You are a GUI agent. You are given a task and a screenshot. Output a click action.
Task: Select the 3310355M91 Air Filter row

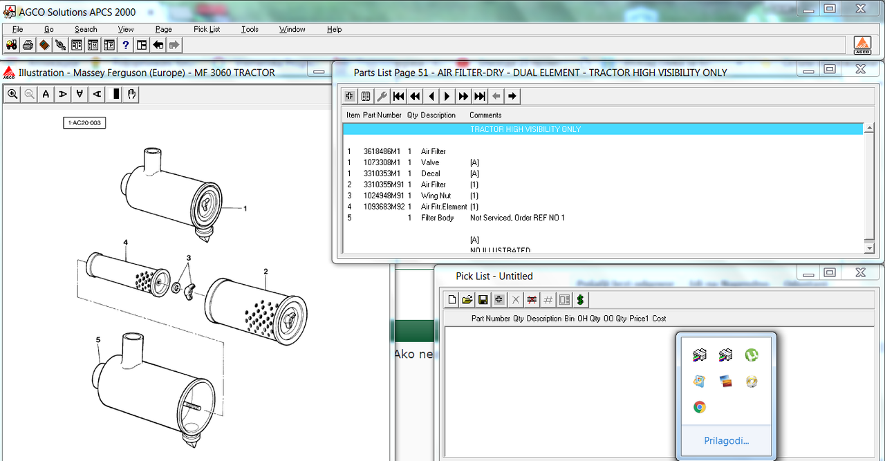604,185
